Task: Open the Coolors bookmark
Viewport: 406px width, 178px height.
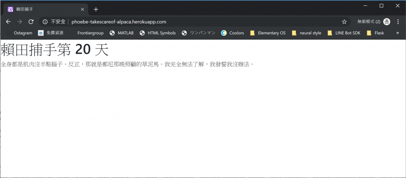Action: (232, 33)
